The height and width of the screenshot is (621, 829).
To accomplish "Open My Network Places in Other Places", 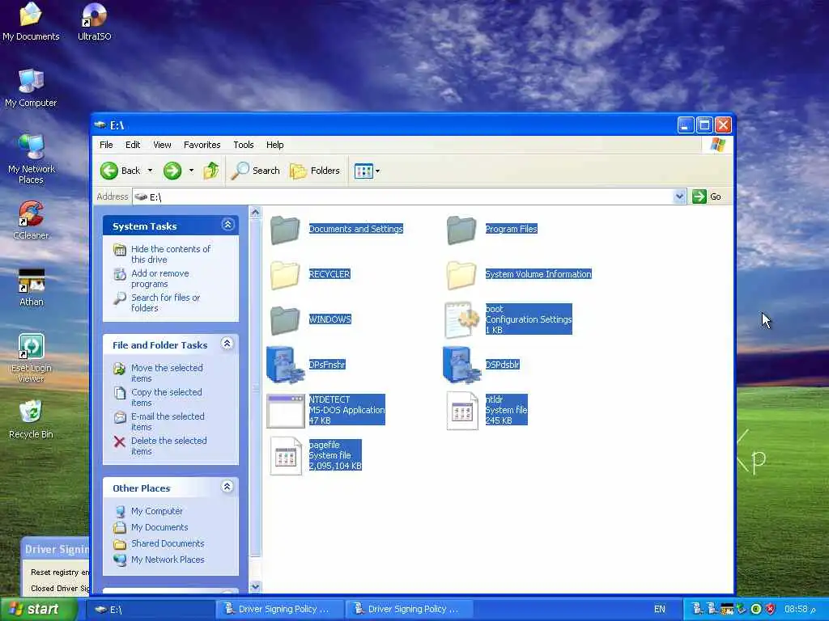I will point(167,560).
